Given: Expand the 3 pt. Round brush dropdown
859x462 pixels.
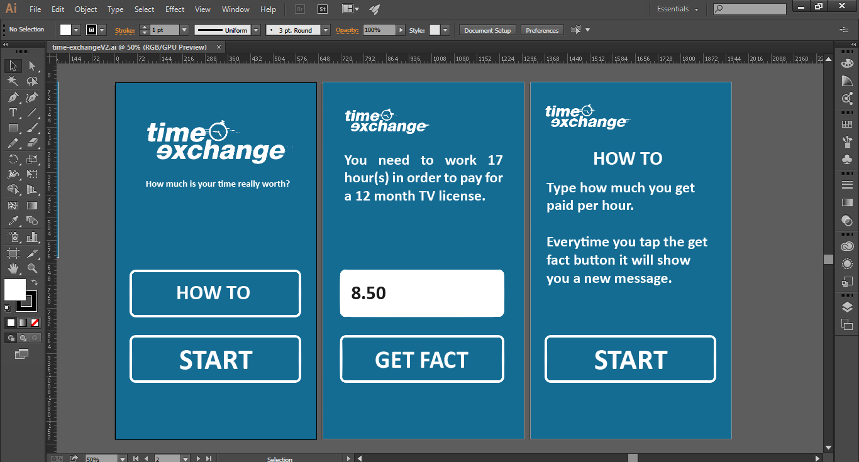Looking at the screenshot, I should pos(325,30).
